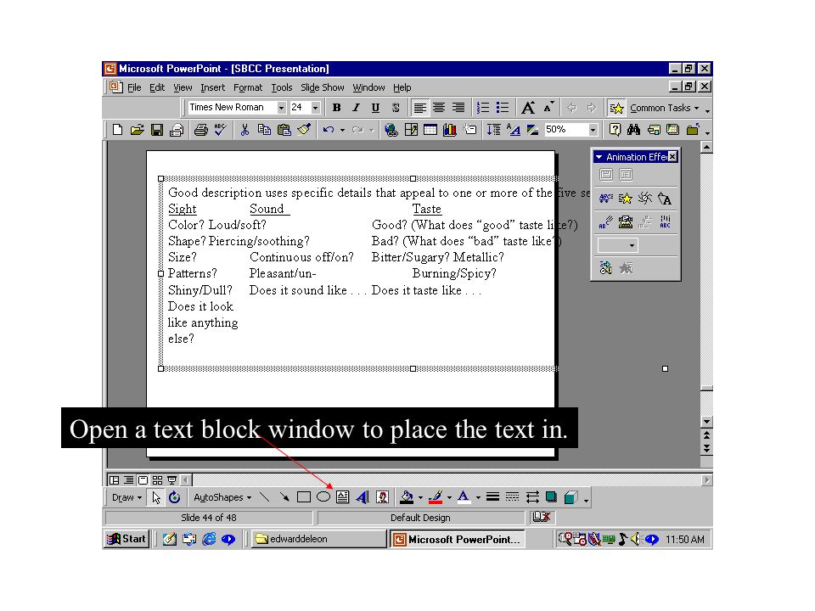Image resolution: width=815 pixels, height=611 pixels.
Task: Toggle left text alignment
Action: (x=419, y=108)
